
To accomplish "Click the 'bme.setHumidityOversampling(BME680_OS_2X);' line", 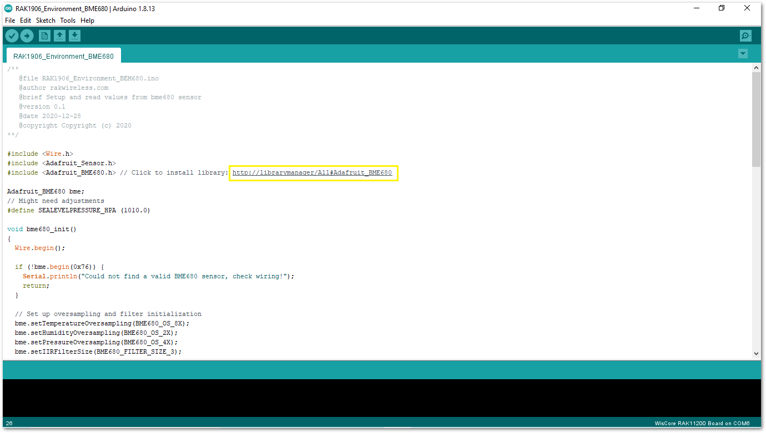I will 96,333.
